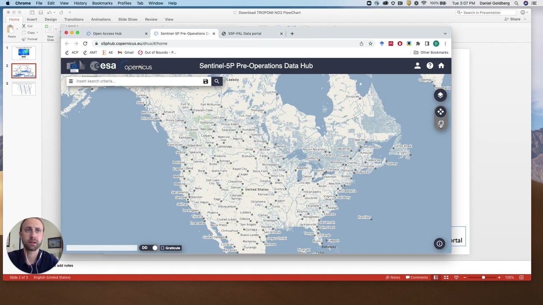This screenshot has width=543, height=305.
Task: Click the PowerPoint zoom slider handle
Action: (x=483, y=277)
